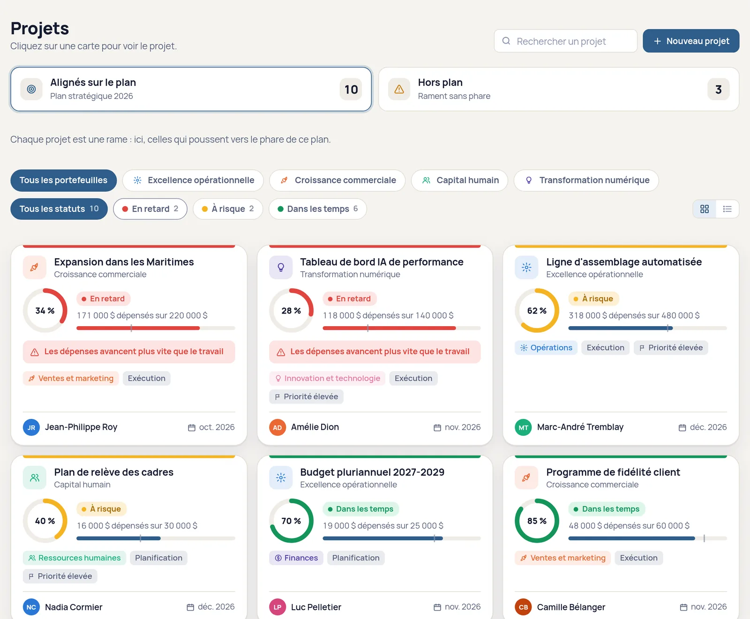The image size is (750, 619).
Task: Click budget progress bar of Expansion dans les Maritimes
Action: (156, 328)
